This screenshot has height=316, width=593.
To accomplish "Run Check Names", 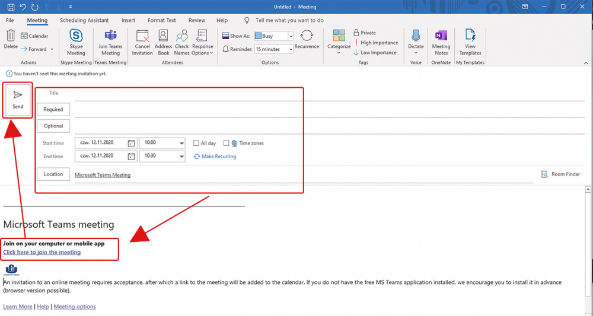I will (181, 43).
